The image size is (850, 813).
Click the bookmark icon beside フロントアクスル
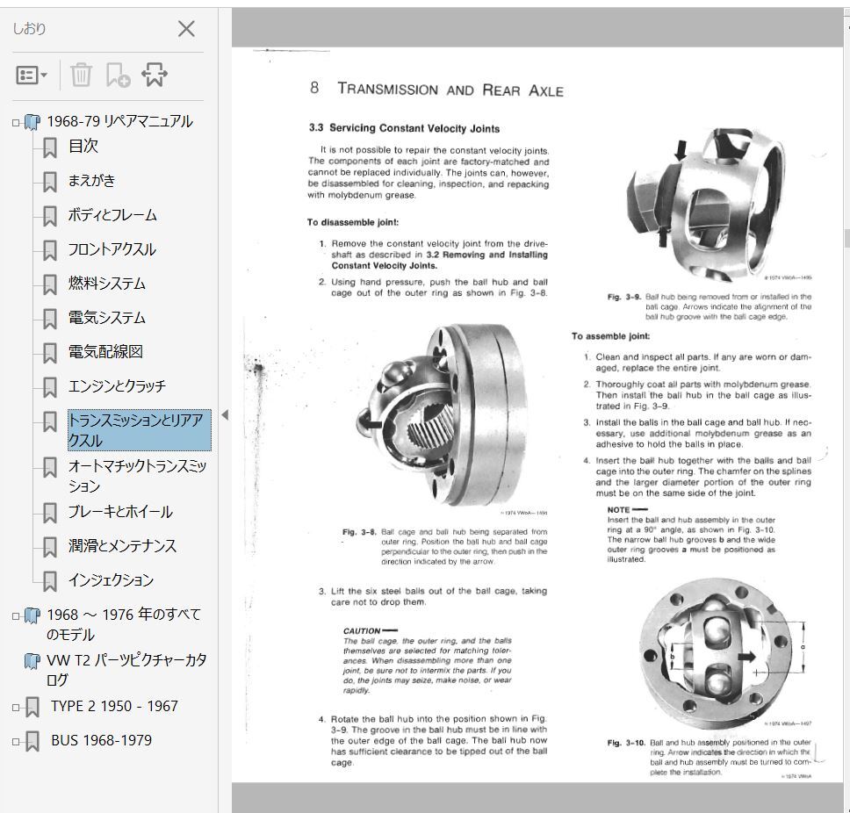click(50, 250)
